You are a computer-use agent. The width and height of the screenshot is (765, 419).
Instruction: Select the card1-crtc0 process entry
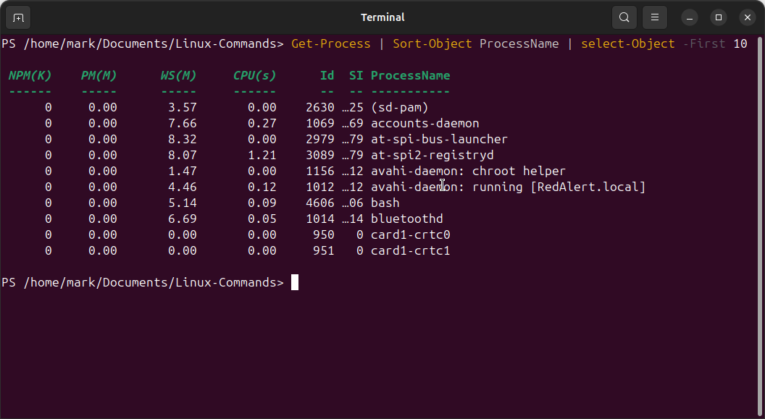(410, 234)
